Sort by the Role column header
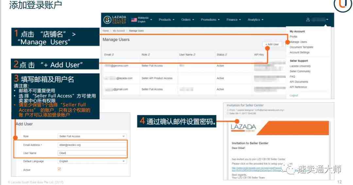353x185 pixels. 146,55
